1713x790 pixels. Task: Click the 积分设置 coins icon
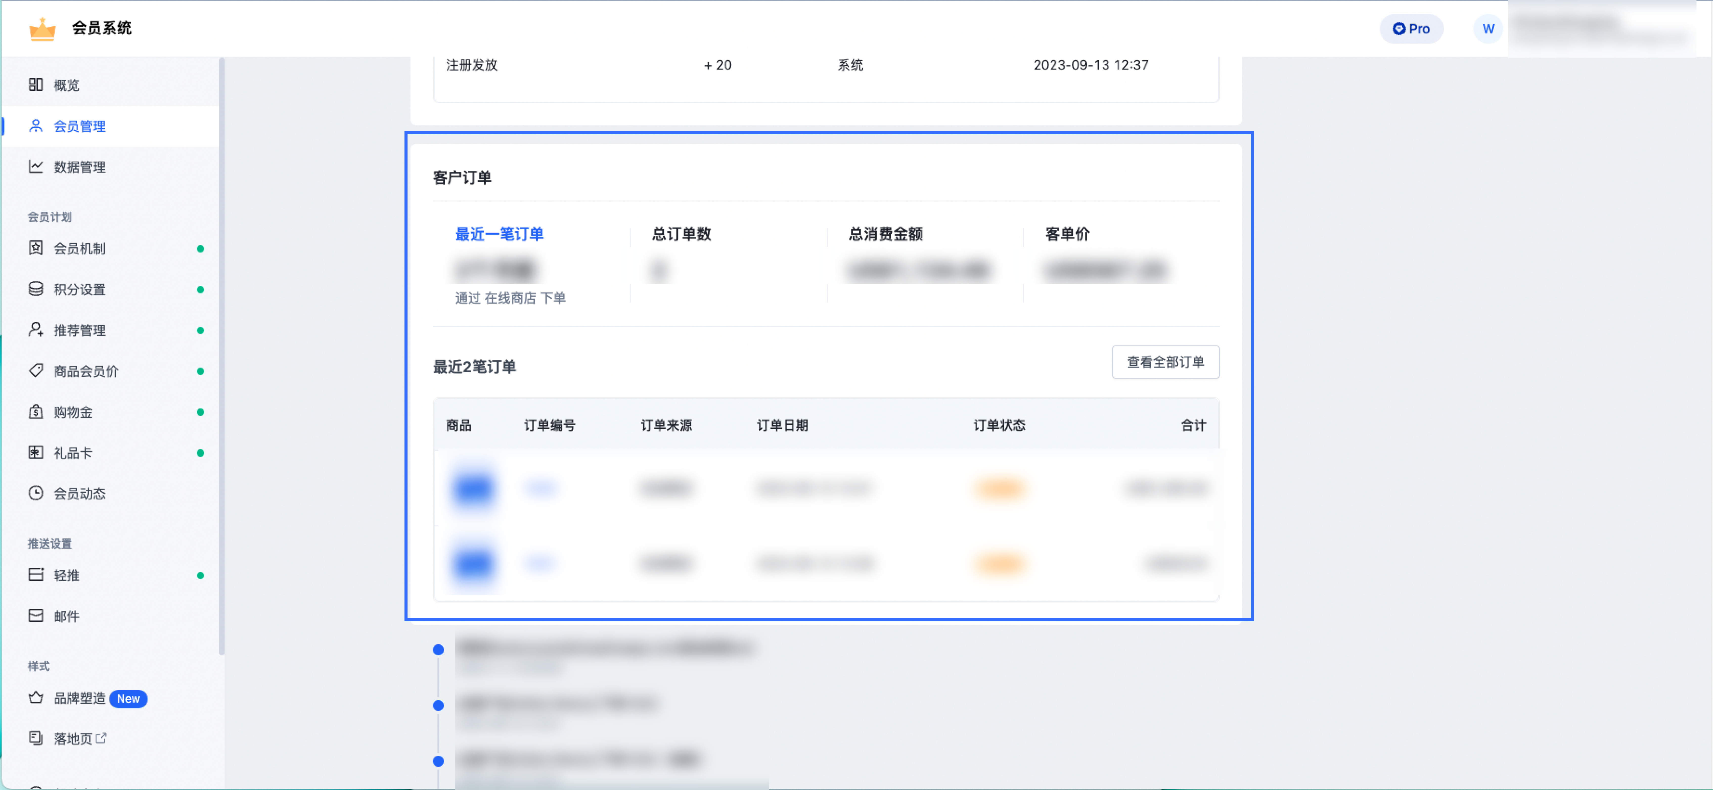[36, 289]
